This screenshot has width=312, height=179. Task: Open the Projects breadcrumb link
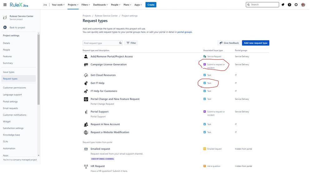[87, 16]
